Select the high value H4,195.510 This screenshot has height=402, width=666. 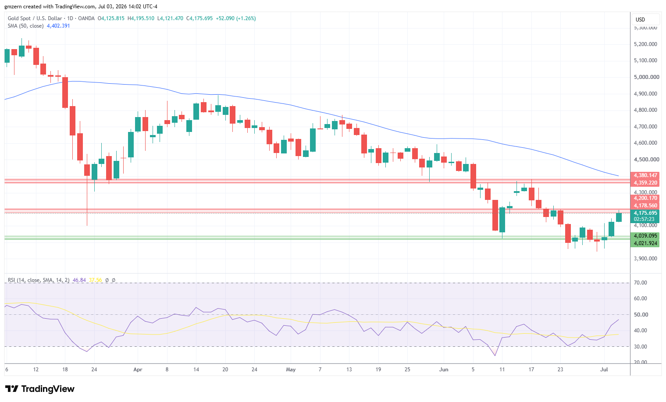click(x=141, y=18)
